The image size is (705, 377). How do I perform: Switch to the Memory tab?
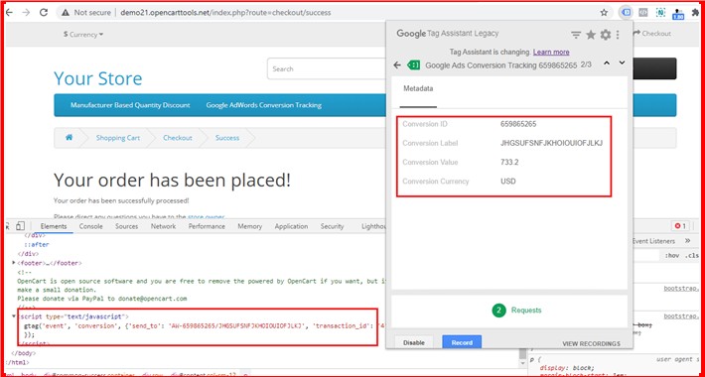pos(249,226)
